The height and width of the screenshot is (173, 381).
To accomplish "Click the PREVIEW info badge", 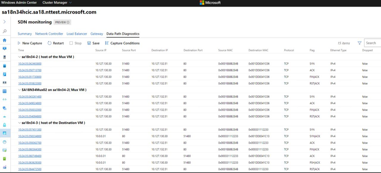I will (x=62, y=22).
